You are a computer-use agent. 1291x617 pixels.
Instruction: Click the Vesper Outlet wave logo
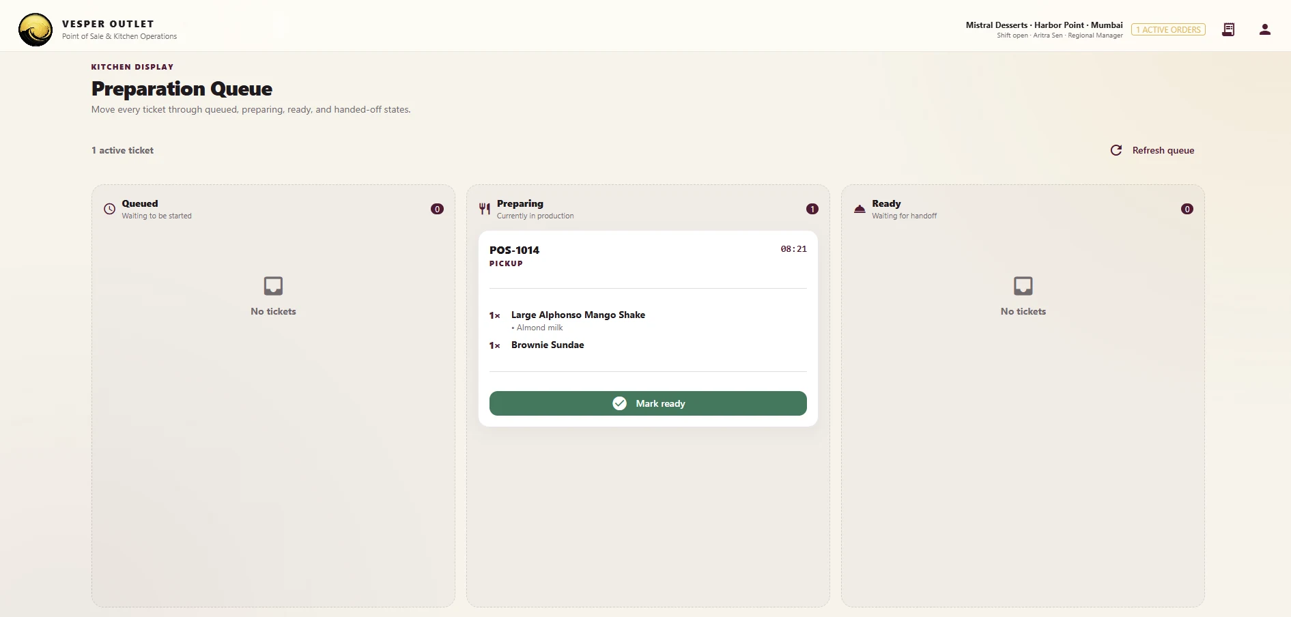pos(36,30)
